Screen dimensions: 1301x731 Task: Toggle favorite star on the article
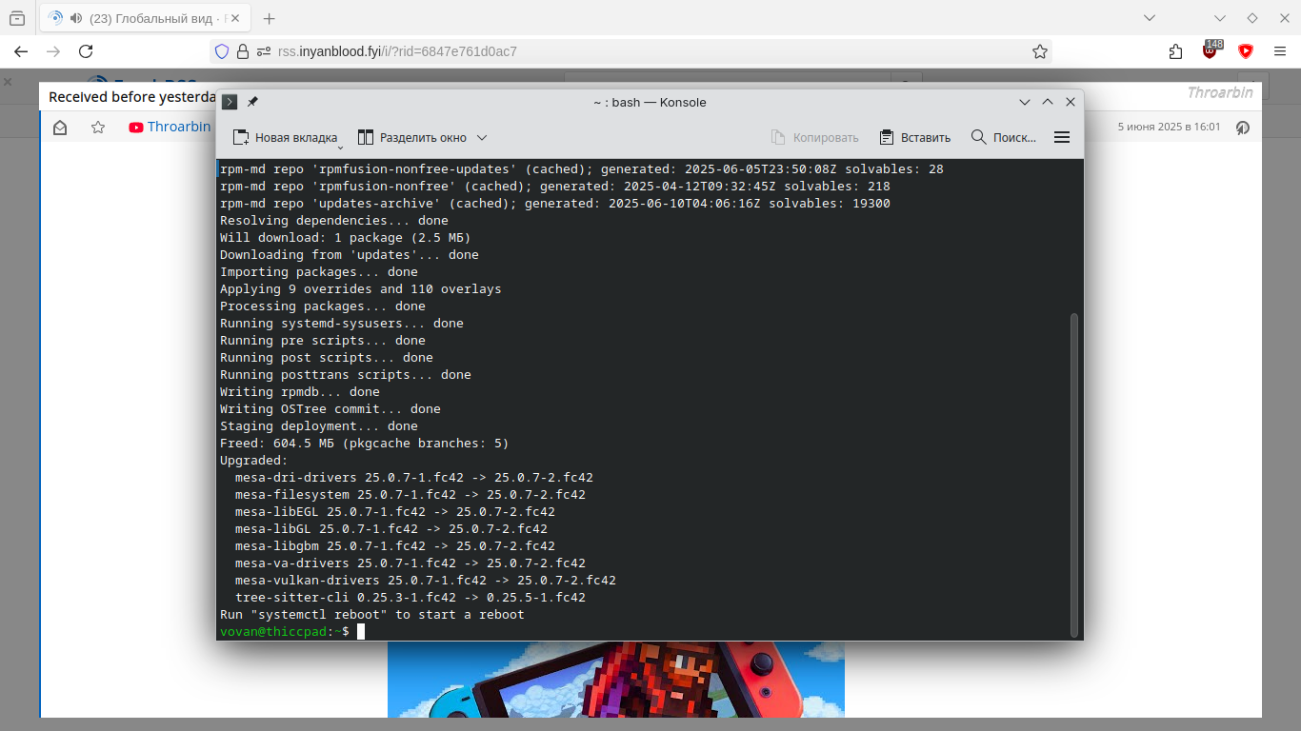(x=98, y=127)
